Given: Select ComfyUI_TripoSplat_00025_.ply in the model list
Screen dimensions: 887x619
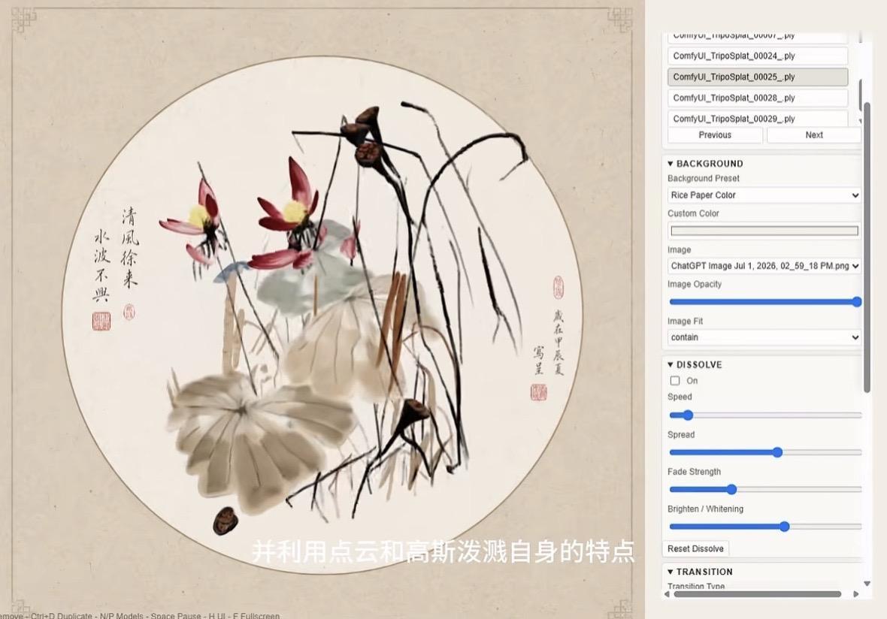Looking at the screenshot, I should tap(758, 77).
